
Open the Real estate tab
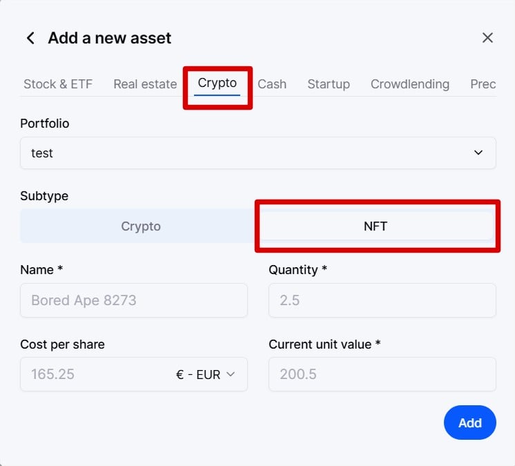145,84
